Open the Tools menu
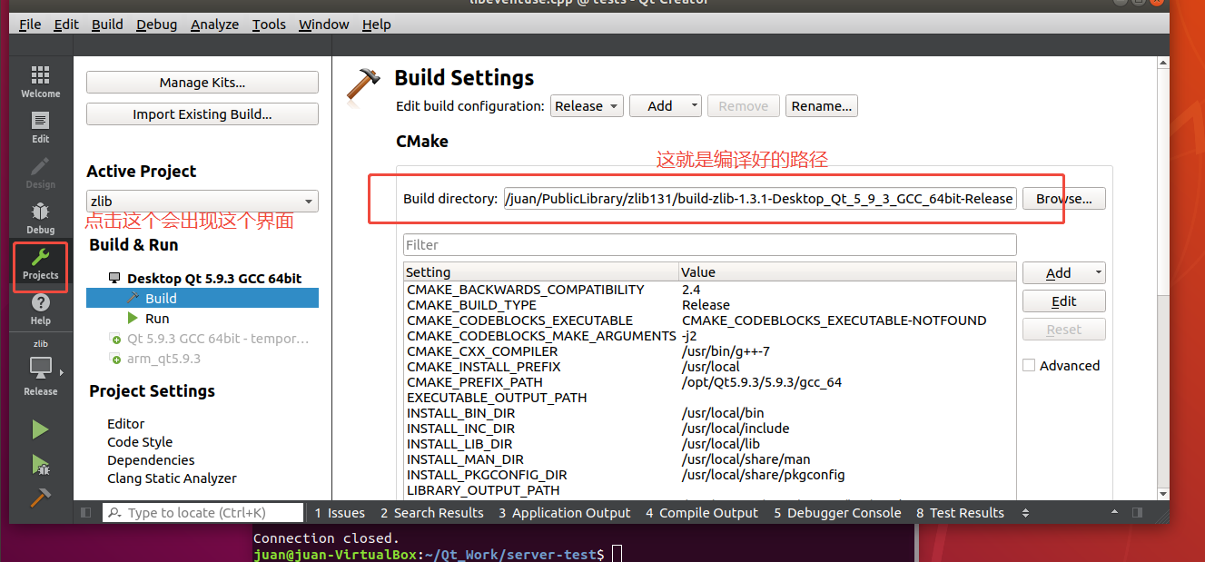Screen dimensions: 1205x562 click(269, 25)
